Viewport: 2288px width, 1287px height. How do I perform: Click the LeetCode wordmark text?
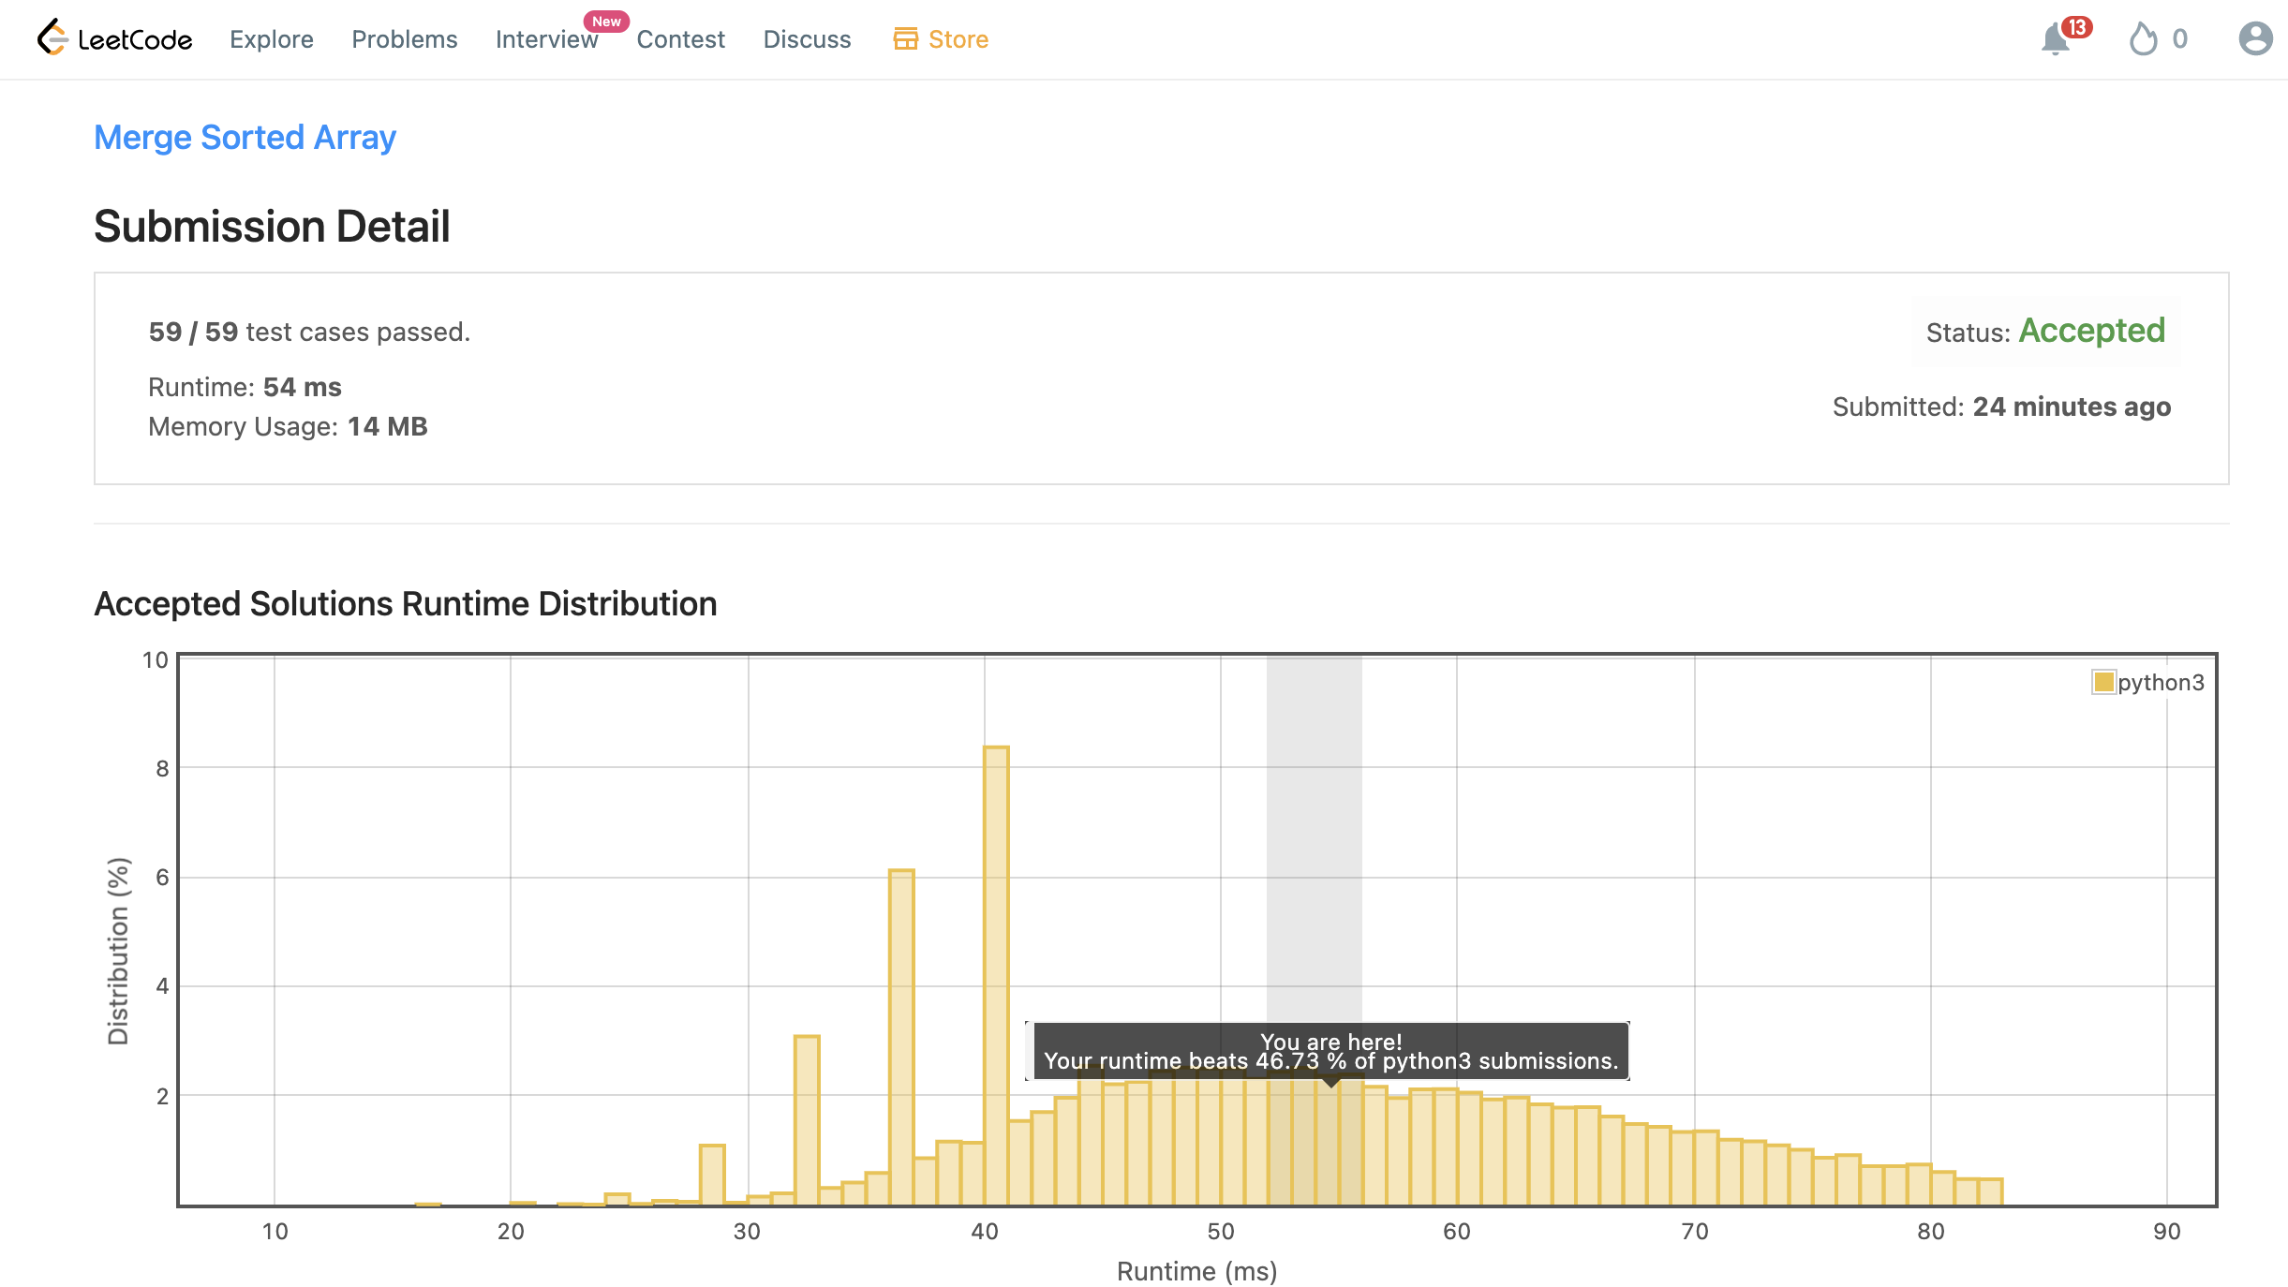pyautogui.click(x=135, y=39)
